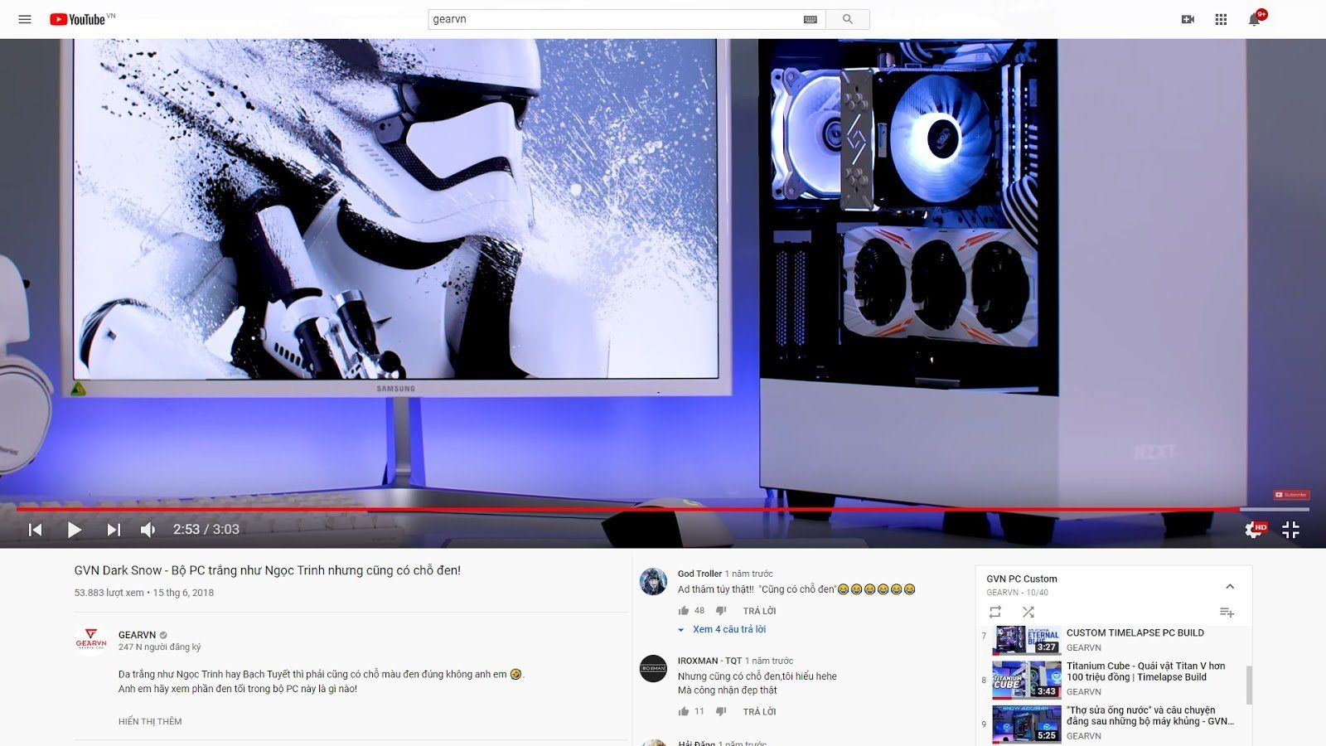This screenshot has width=1326, height=746.
Task: Expand the description via HIỂN THỊ THÊM
Action: [x=149, y=720]
